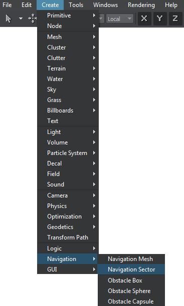Open the Rendering menu
The image size is (184, 306).
coord(141,5)
